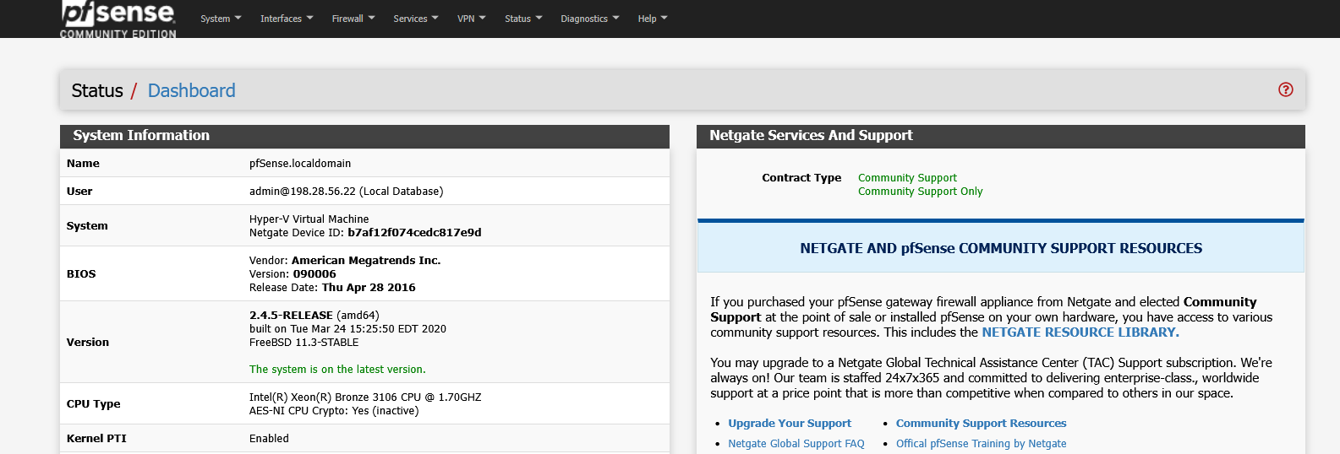This screenshot has width=1340, height=454.
Task: Open Offical pfSense Training by Netgate link
Action: 981,444
